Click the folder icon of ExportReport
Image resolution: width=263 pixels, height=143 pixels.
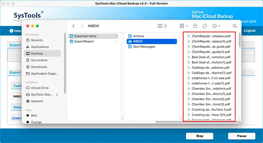[x=71, y=41]
